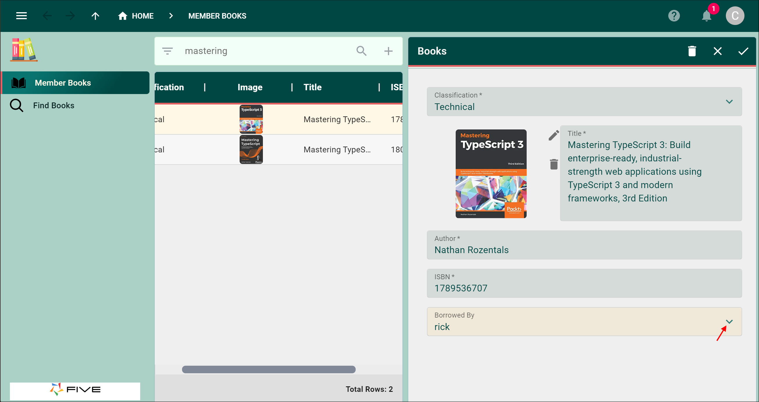Cancel editing with the X icon

[717, 51]
